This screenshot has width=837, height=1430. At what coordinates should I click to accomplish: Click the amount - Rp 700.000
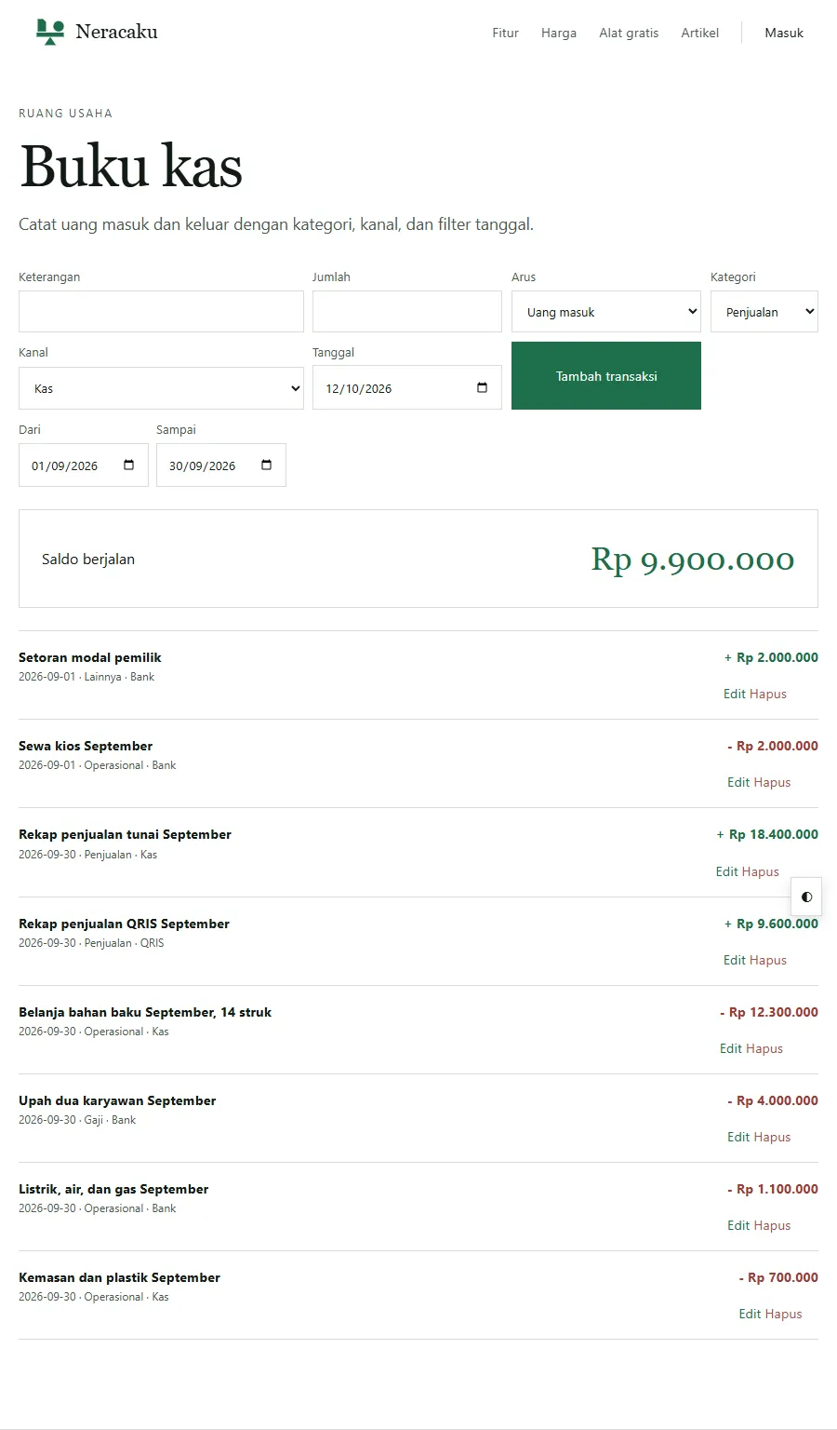(x=778, y=1277)
